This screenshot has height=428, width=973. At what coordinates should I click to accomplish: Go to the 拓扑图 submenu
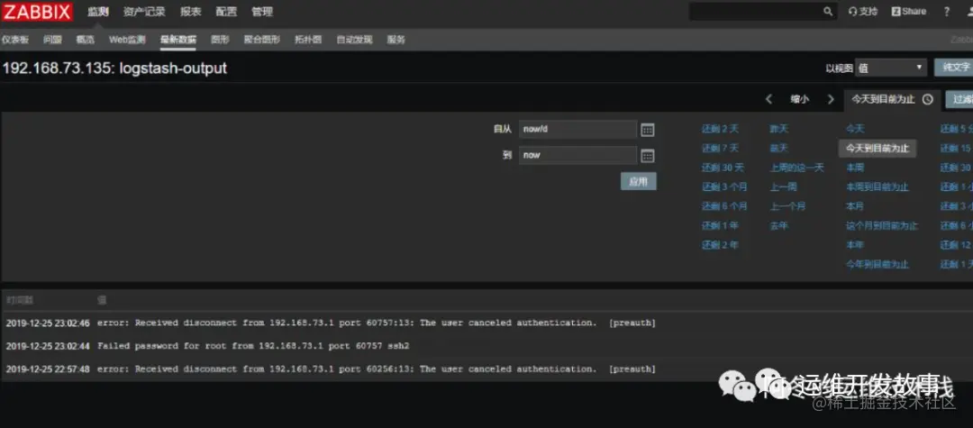coord(308,40)
